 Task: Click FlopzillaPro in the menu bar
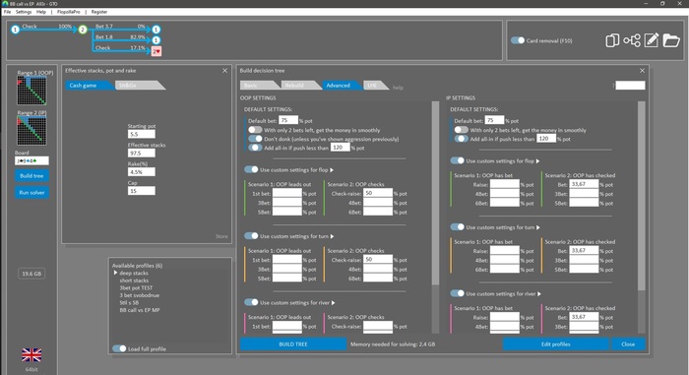[69, 12]
